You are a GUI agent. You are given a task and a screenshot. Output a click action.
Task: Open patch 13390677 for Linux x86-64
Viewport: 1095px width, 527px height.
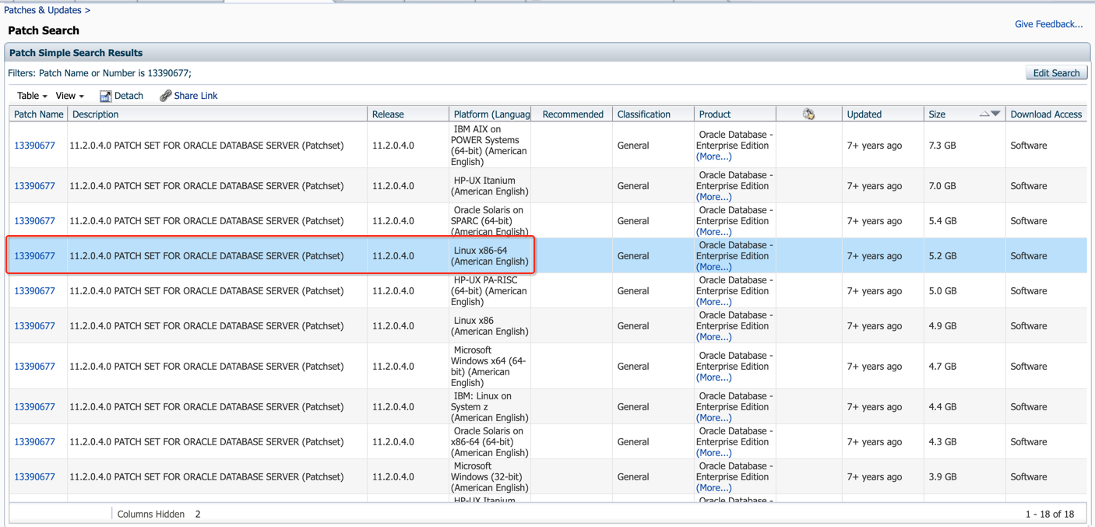click(34, 256)
